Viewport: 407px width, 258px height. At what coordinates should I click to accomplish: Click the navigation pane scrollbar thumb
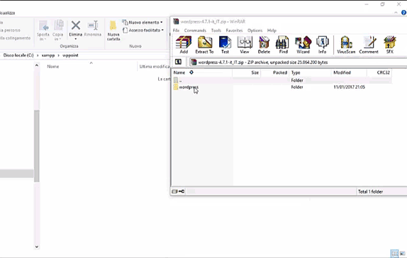tap(37, 145)
